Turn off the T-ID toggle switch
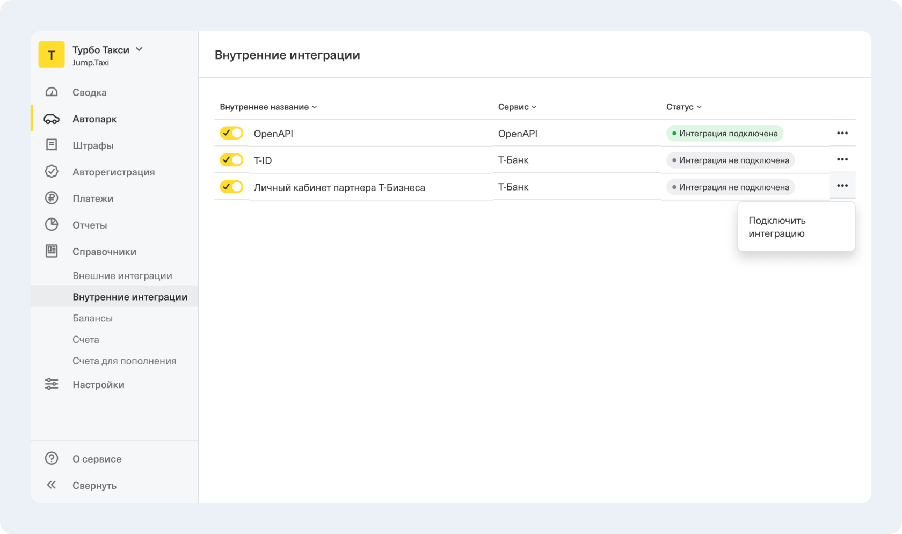Viewport: 902px width, 534px height. click(x=231, y=160)
